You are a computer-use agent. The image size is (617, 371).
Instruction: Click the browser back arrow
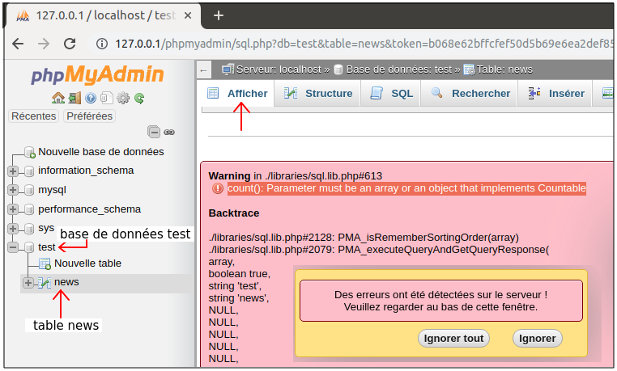pos(18,44)
